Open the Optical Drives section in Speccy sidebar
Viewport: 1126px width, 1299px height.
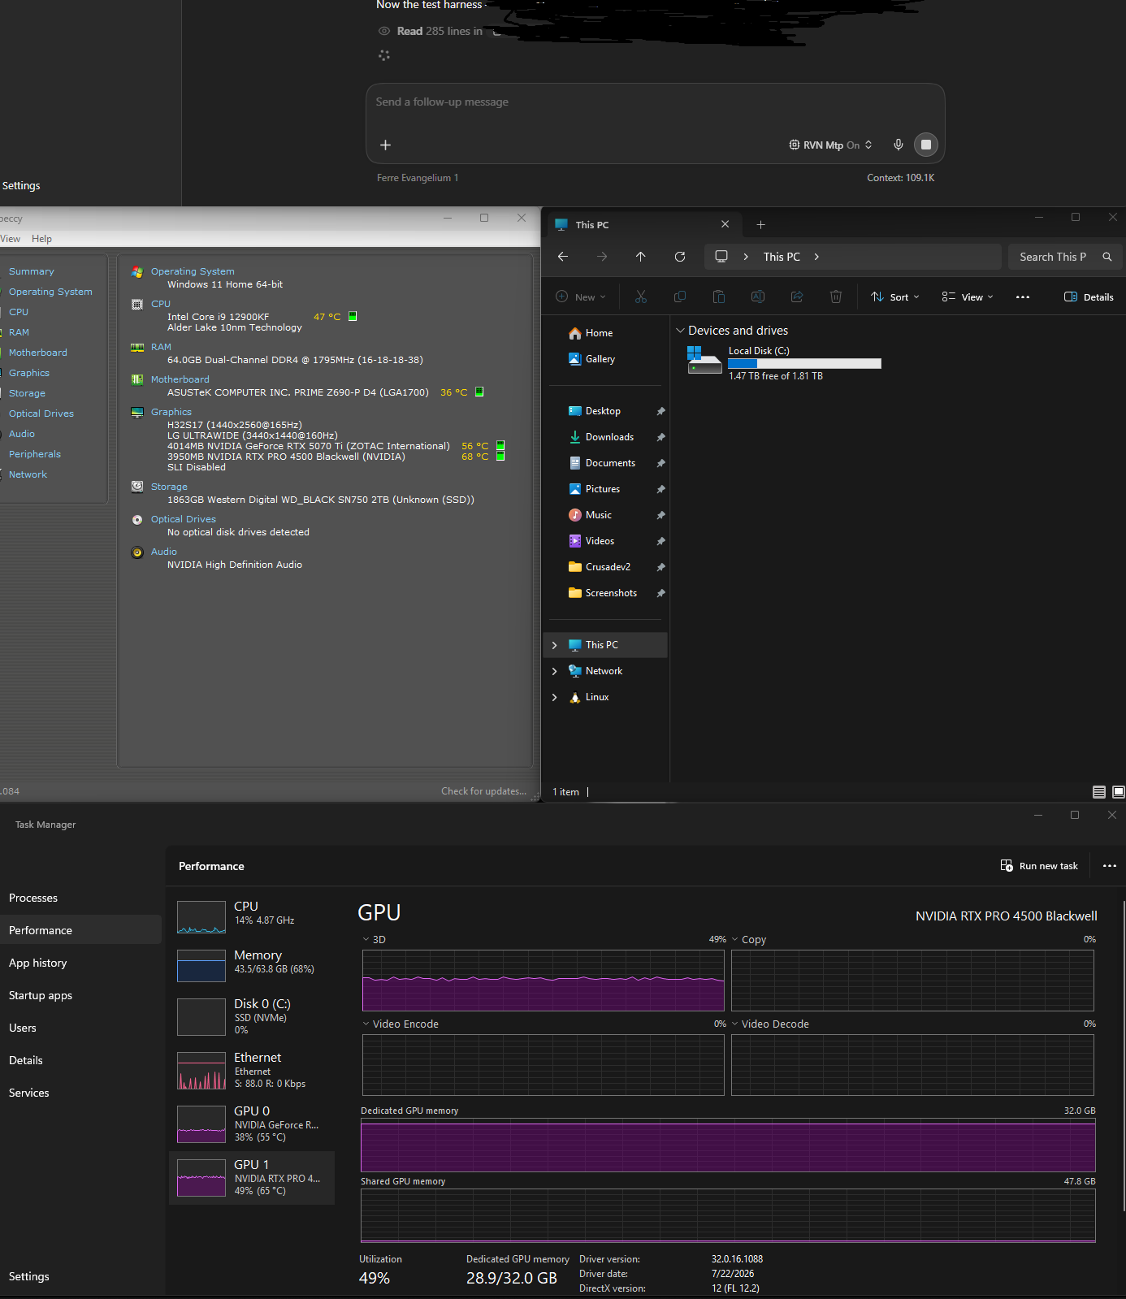tap(41, 414)
